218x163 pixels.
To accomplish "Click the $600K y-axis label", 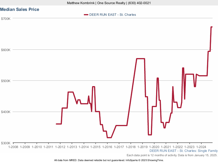I will [x=6, y=50].
